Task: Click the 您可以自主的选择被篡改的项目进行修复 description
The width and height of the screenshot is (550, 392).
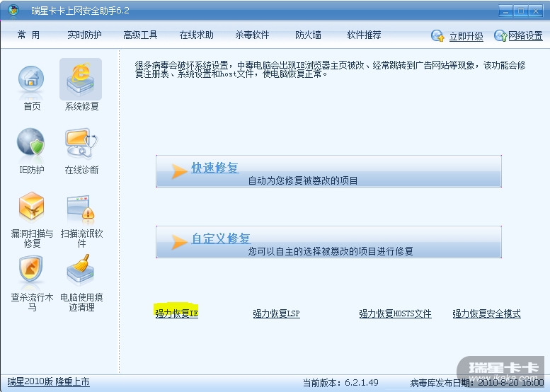Action: pyautogui.click(x=331, y=251)
